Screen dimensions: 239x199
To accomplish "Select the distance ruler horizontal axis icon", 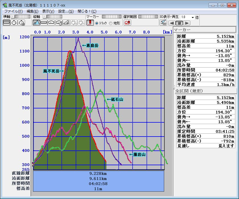I will [x=7, y=23].
